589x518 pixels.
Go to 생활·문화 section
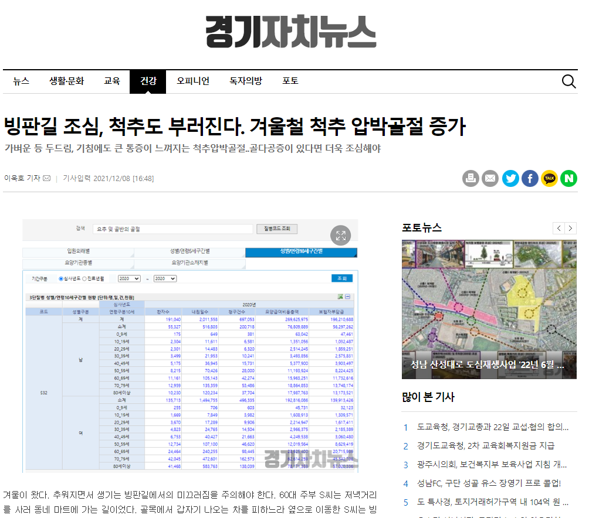click(66, 81)
